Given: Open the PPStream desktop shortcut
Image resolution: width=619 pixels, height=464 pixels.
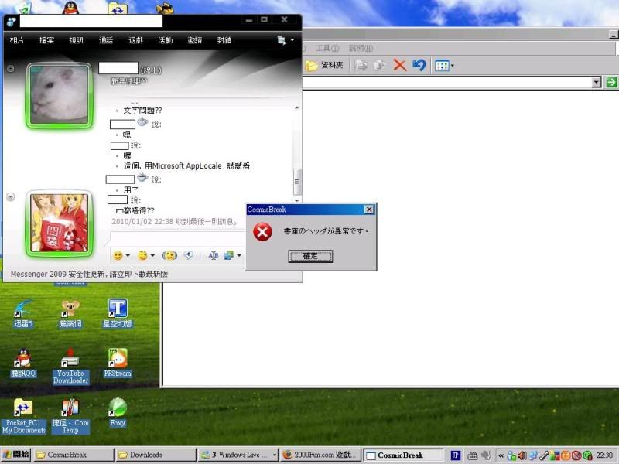Looking at the screenshot, I should pos(117,358).
